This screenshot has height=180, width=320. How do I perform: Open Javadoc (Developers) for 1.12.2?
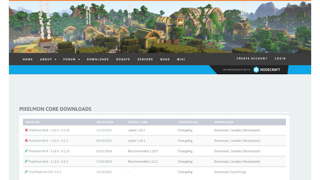coord(245,162)
